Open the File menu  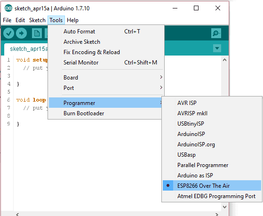[x=7, y=20]
